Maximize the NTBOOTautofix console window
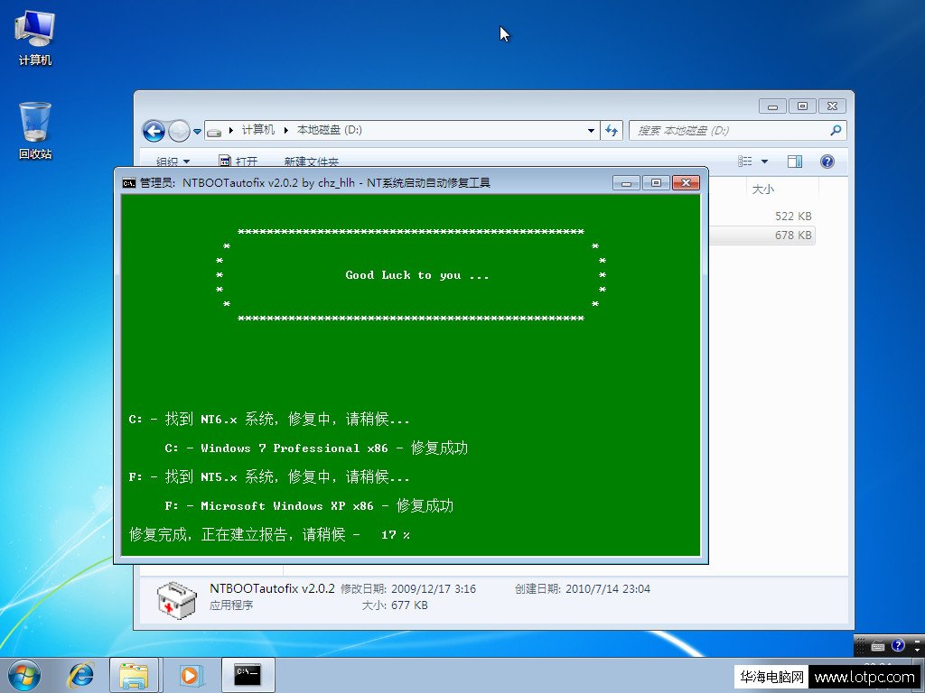The height and width of the screenshot is (693, 925). (656, 182)
